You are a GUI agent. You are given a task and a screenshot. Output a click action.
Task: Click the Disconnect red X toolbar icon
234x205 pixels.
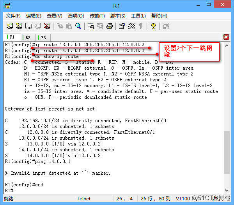click(47, 26)
